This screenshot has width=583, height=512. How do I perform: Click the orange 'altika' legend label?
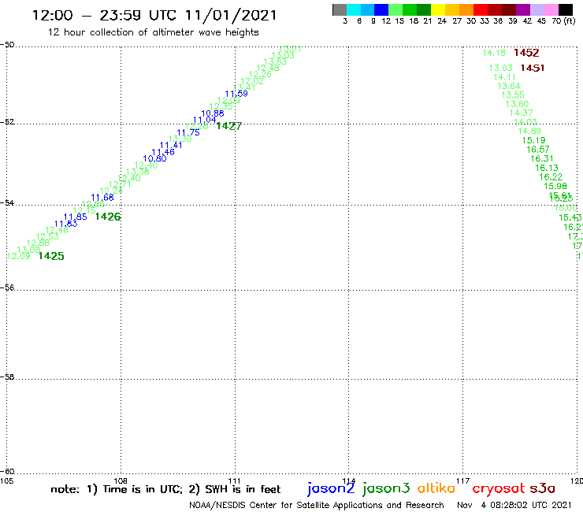click(436, 488)
